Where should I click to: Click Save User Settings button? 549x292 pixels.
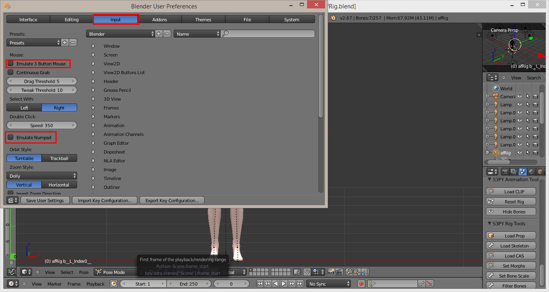[x=45, y=200]
